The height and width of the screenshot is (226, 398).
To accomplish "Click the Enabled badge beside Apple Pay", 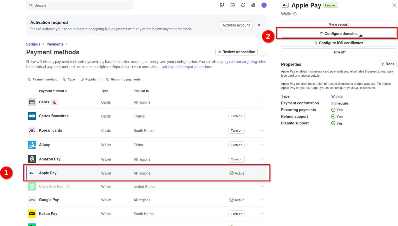I will tap(331, 5).
